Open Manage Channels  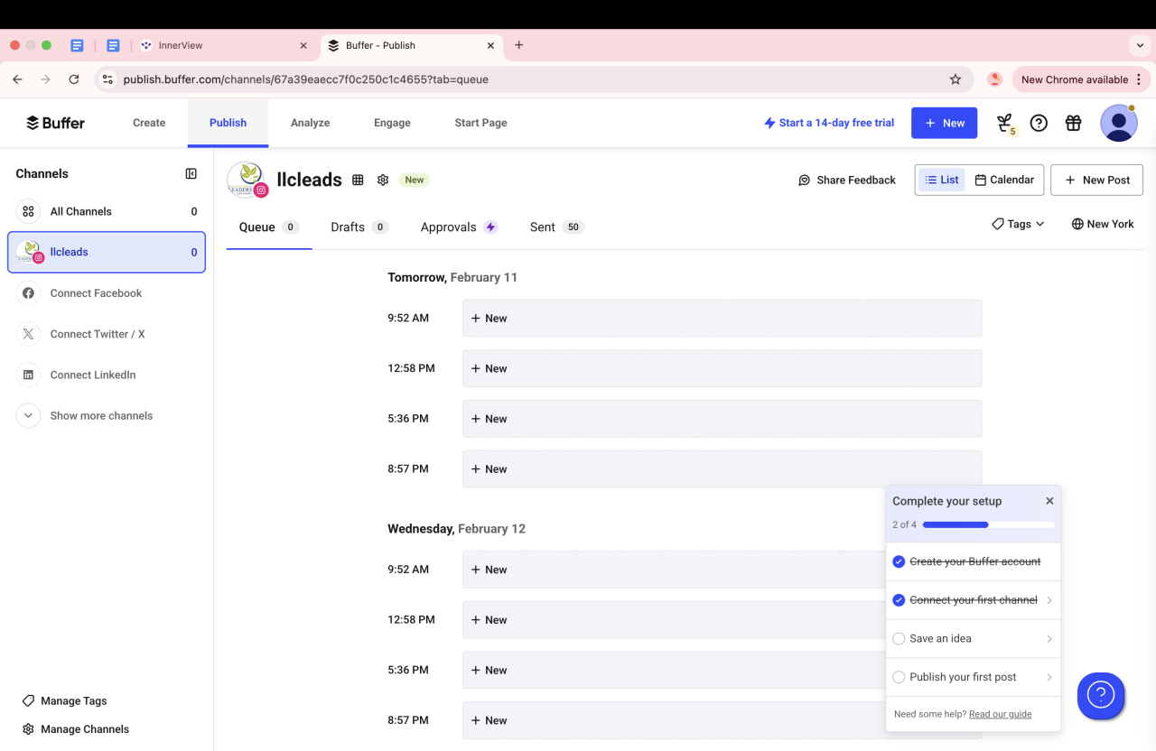[75, 729]
